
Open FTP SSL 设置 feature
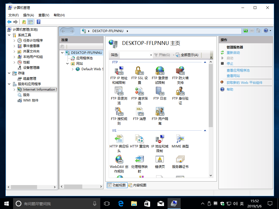click(x=139, y=75)
